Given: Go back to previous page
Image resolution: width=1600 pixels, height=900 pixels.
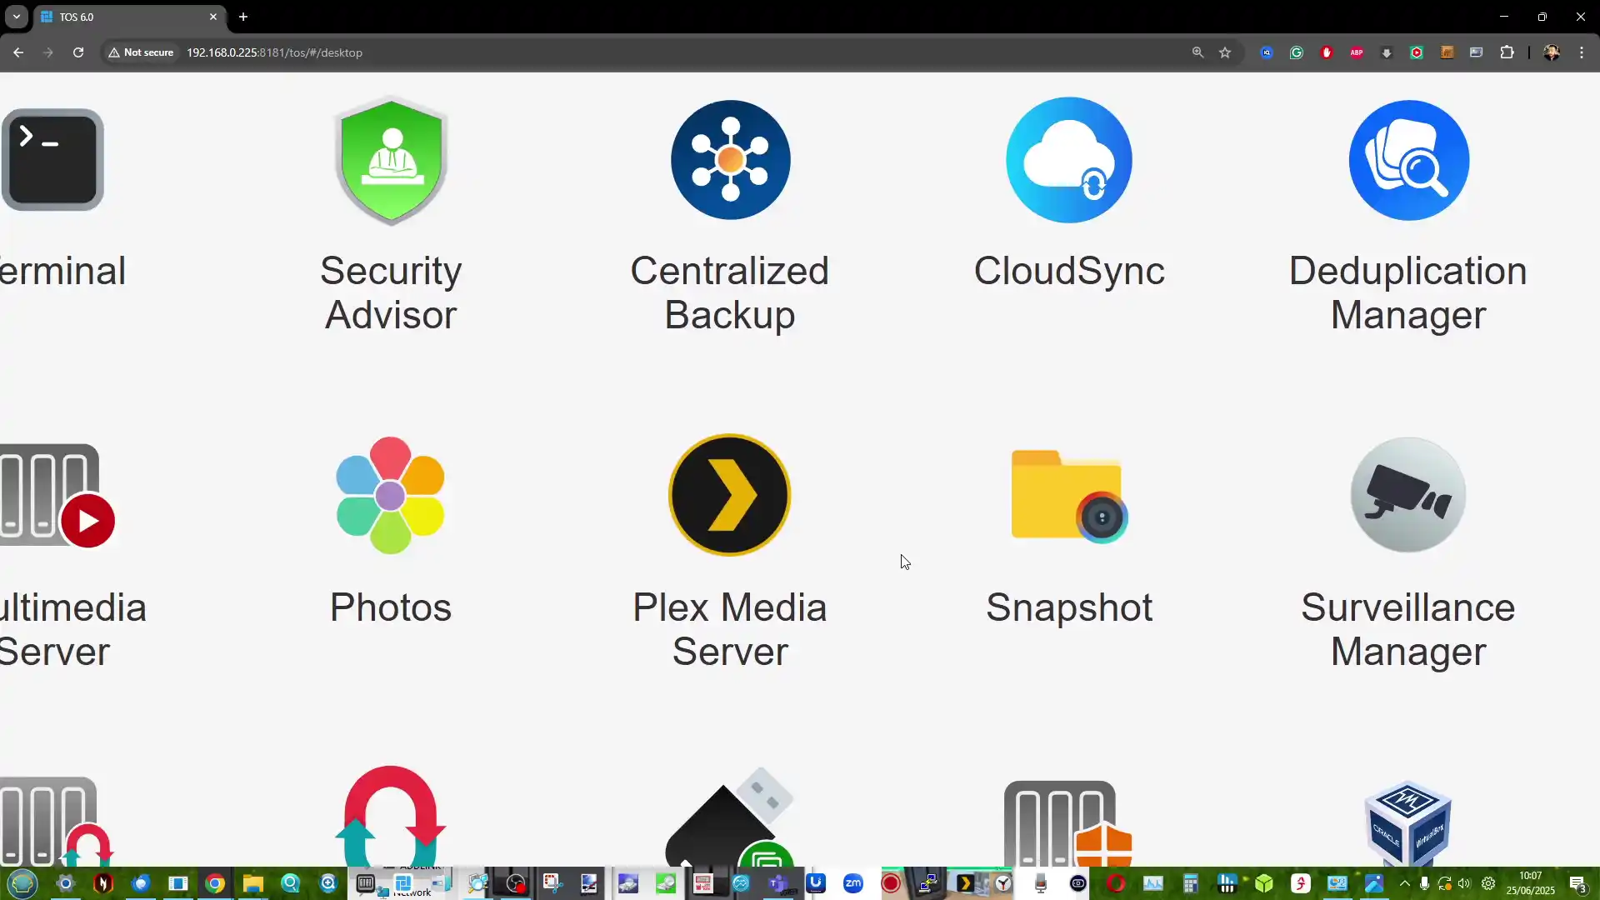Looking at the screenshot, I should pyautogui.click(x=18, y=52).
